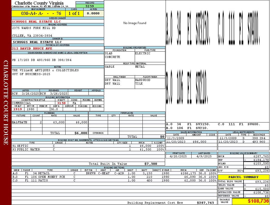Image resolution: width=270 pixels, height=205 pixels.
Task: Click fuel type ELECTRIC
Action: [x=143, y=53]
